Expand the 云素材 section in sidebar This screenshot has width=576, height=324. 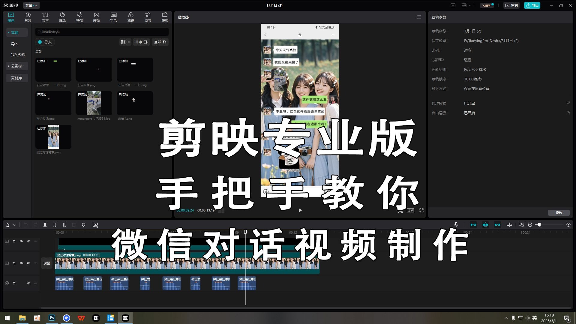click(9, 66)
